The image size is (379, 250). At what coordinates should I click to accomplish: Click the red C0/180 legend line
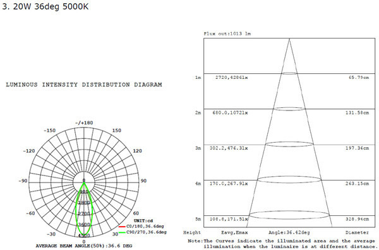pyautogui.click(x=122, y=227)
